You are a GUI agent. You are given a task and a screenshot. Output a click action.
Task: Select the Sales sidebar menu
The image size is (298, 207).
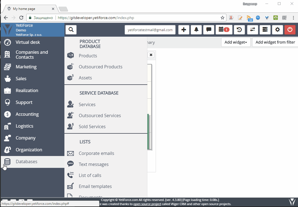click(x=33, y=79)
